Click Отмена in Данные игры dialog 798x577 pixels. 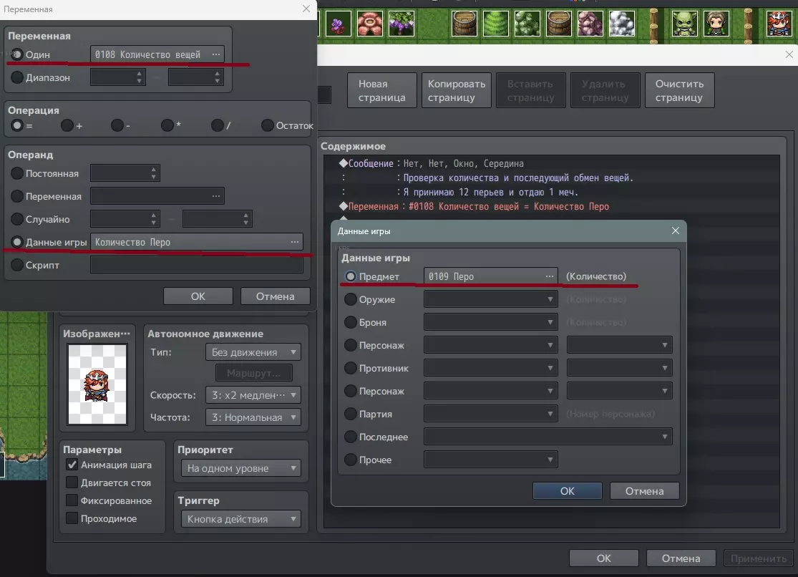point(644,490)
